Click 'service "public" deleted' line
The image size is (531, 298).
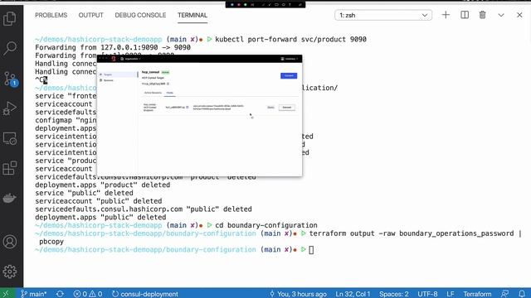click(x=84, y=193)
